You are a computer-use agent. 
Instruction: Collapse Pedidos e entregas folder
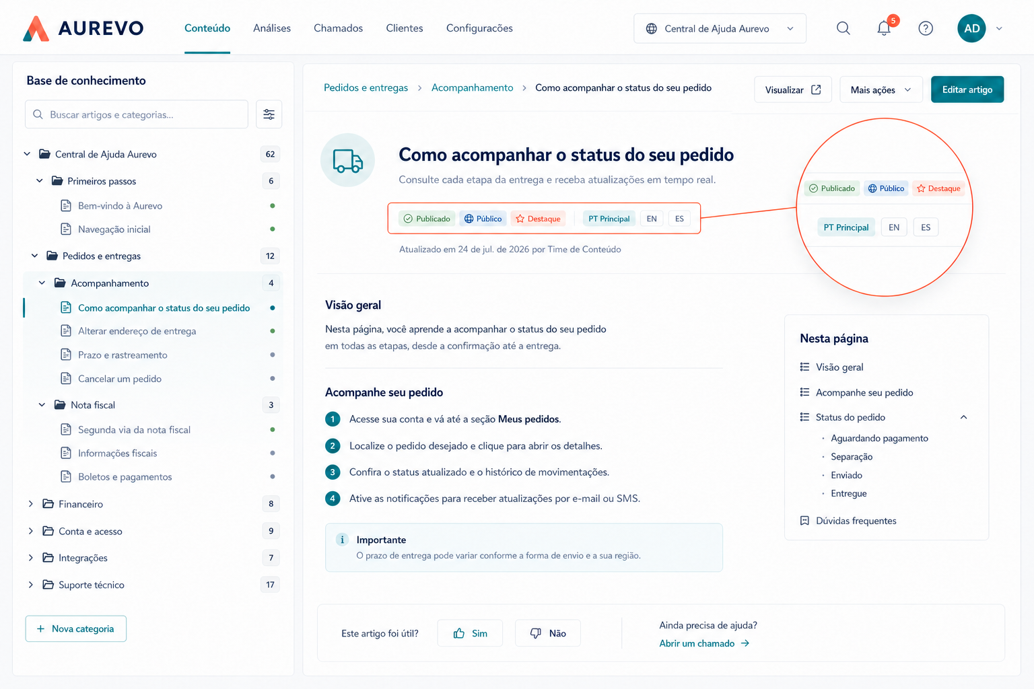tap(34, 256)
